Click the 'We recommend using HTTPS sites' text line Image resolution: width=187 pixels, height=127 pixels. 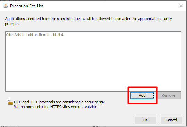(x=56, y=107)
